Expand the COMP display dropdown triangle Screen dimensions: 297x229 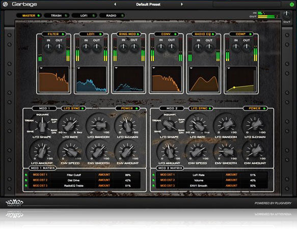(229, 68)
